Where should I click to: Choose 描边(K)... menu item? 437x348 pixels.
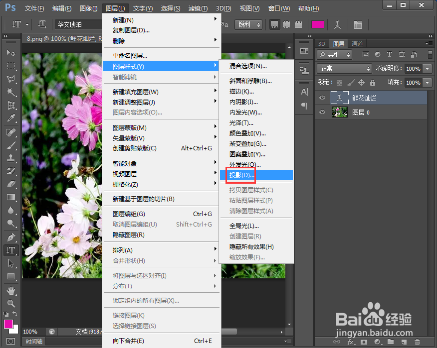[256, 92]
